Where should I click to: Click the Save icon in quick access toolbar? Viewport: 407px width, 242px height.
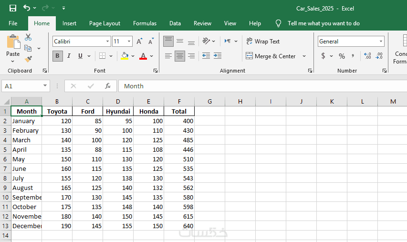(13, 8)
